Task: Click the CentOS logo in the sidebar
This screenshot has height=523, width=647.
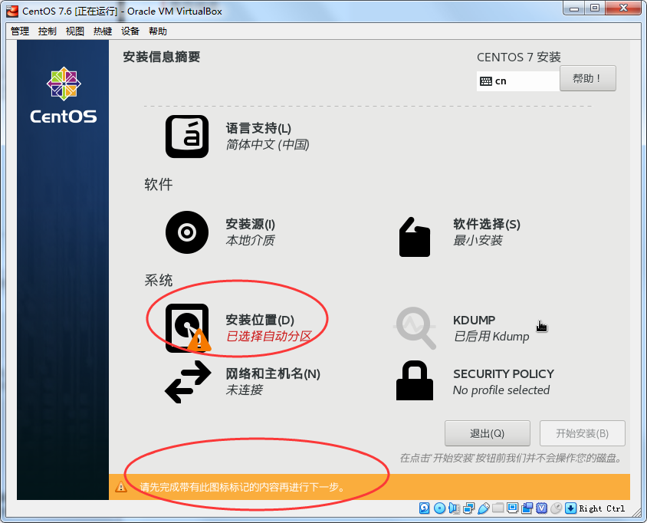Action: pyautogui.click(x=64, y=95)
